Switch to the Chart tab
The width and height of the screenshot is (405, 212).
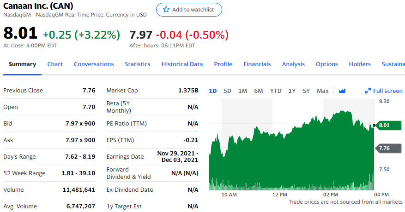click(x=55, y=64)
